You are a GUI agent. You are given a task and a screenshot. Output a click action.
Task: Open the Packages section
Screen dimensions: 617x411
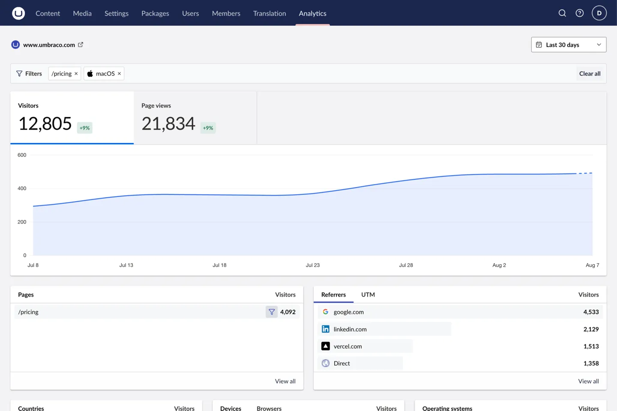point(155,13)
